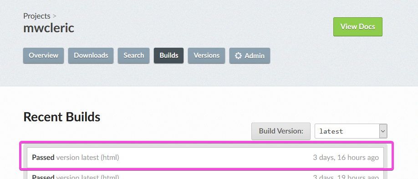
Task: Expand the dropdown chevron next to latest
Action: click(383, 131)
